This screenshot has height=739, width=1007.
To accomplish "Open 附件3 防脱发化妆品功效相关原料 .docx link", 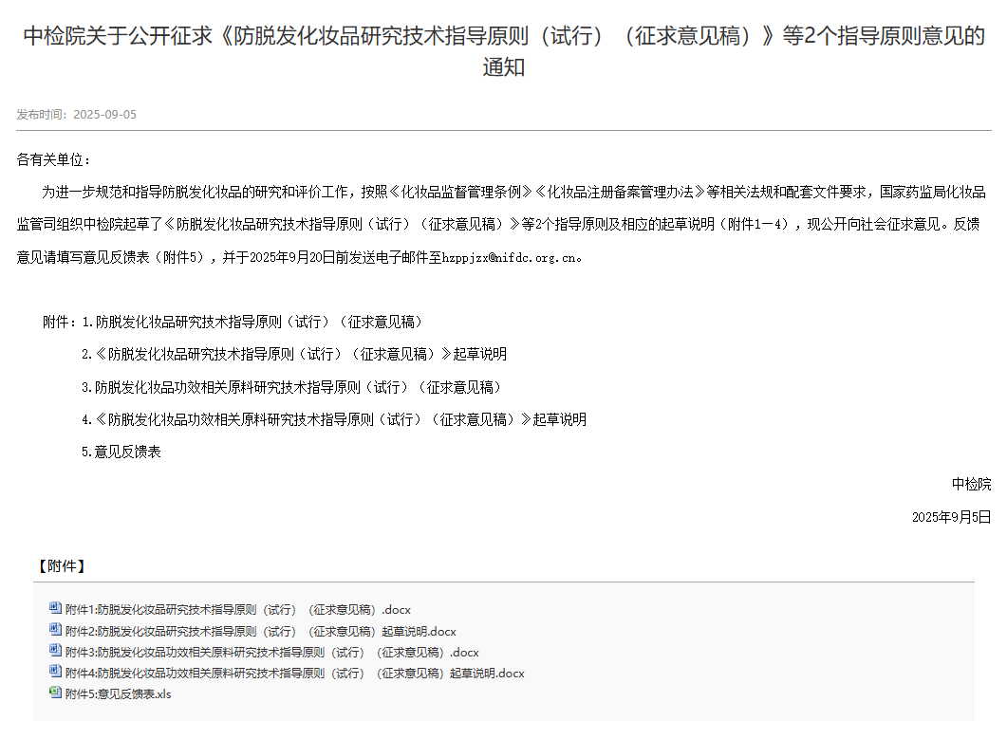I will (x=271, y=653).
